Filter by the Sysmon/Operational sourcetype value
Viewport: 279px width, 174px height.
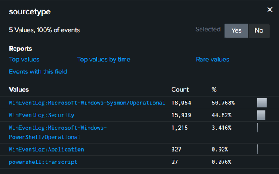[87, 103]
